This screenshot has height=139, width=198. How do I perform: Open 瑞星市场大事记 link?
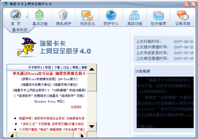[65, 85]
